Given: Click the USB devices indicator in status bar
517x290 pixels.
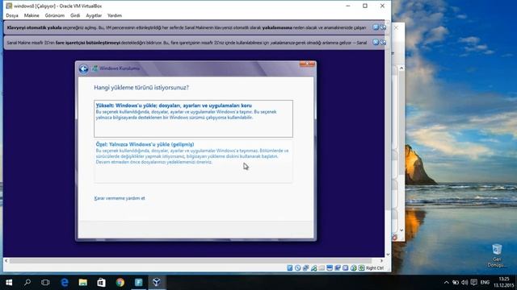Looking at the screenshot, I should pos(313,268).
